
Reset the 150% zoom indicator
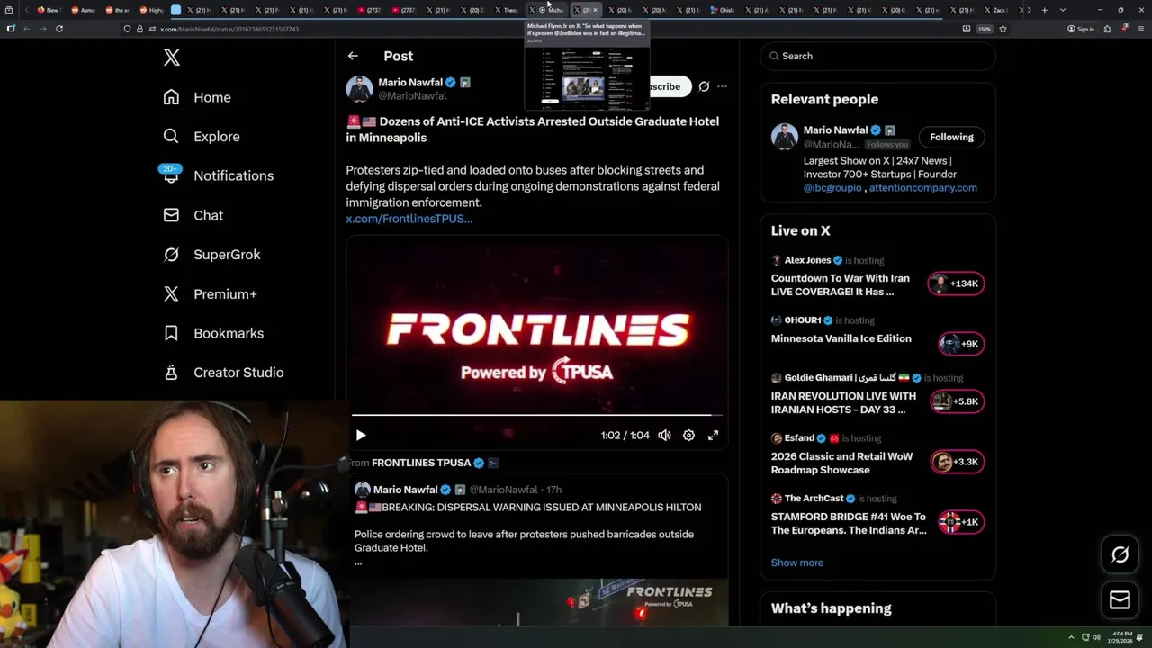point(985,29)
